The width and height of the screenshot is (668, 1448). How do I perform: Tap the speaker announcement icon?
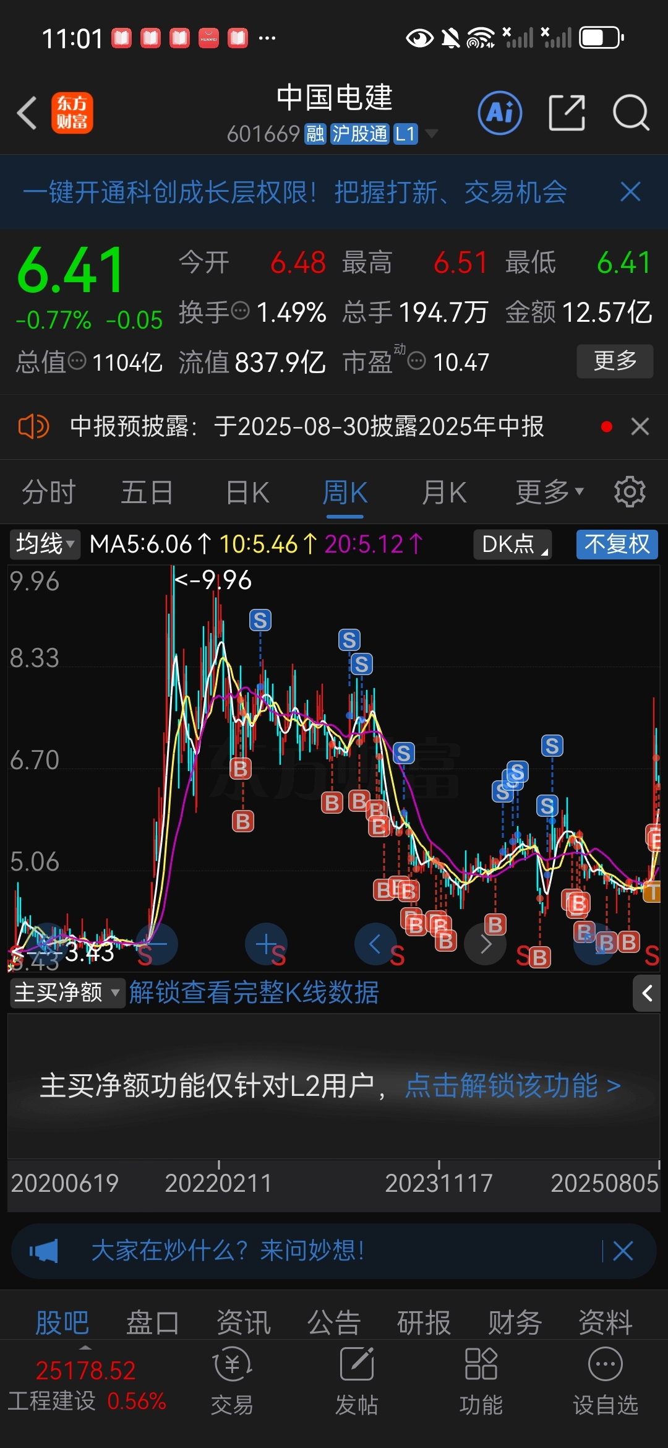coord(33,426)
